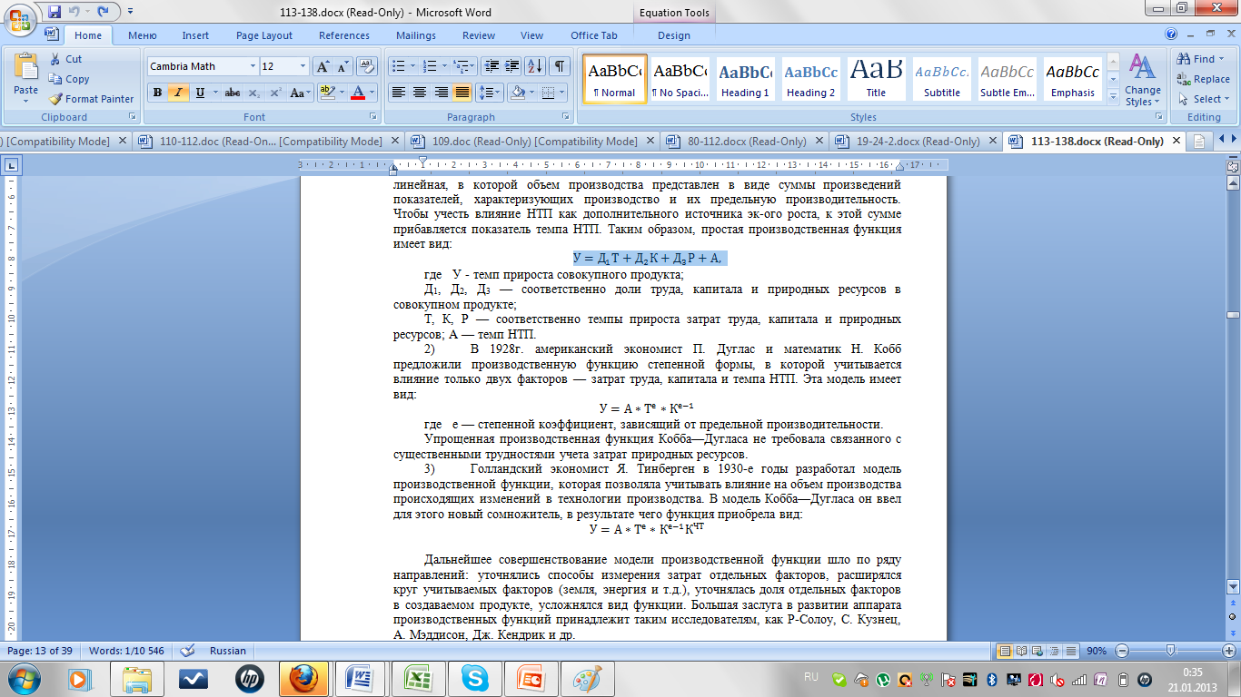Click the Paste icon

25,68
